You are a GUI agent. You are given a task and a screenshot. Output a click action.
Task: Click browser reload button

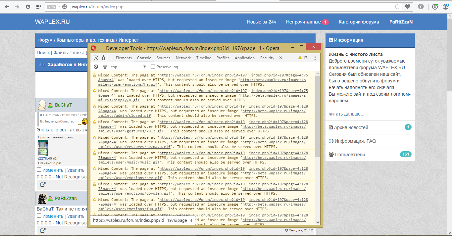[28, 7]
